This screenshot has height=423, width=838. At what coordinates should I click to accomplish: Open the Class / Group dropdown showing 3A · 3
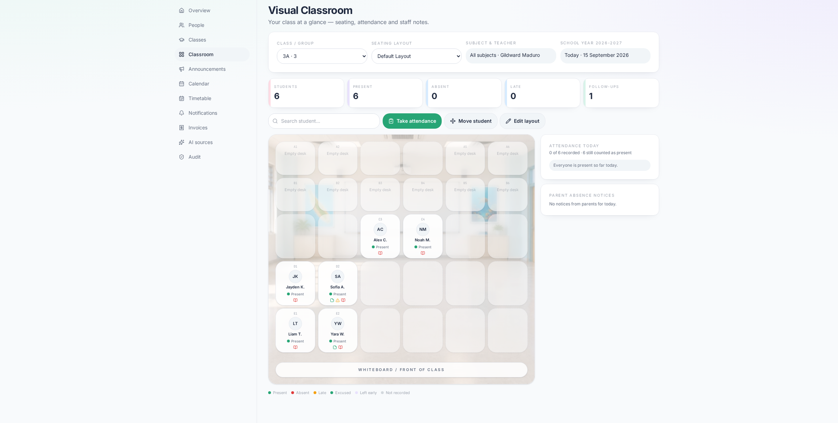322,56
